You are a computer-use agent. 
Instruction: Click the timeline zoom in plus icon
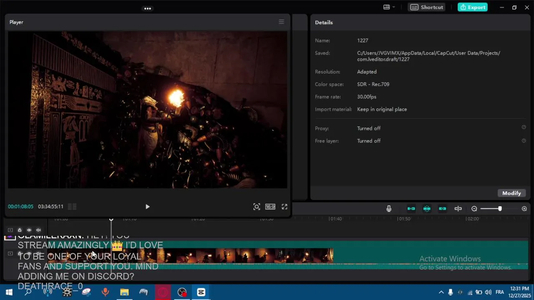[x=524, y=209]
